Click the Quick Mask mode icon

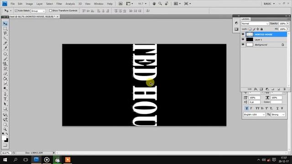coord(5,145)
